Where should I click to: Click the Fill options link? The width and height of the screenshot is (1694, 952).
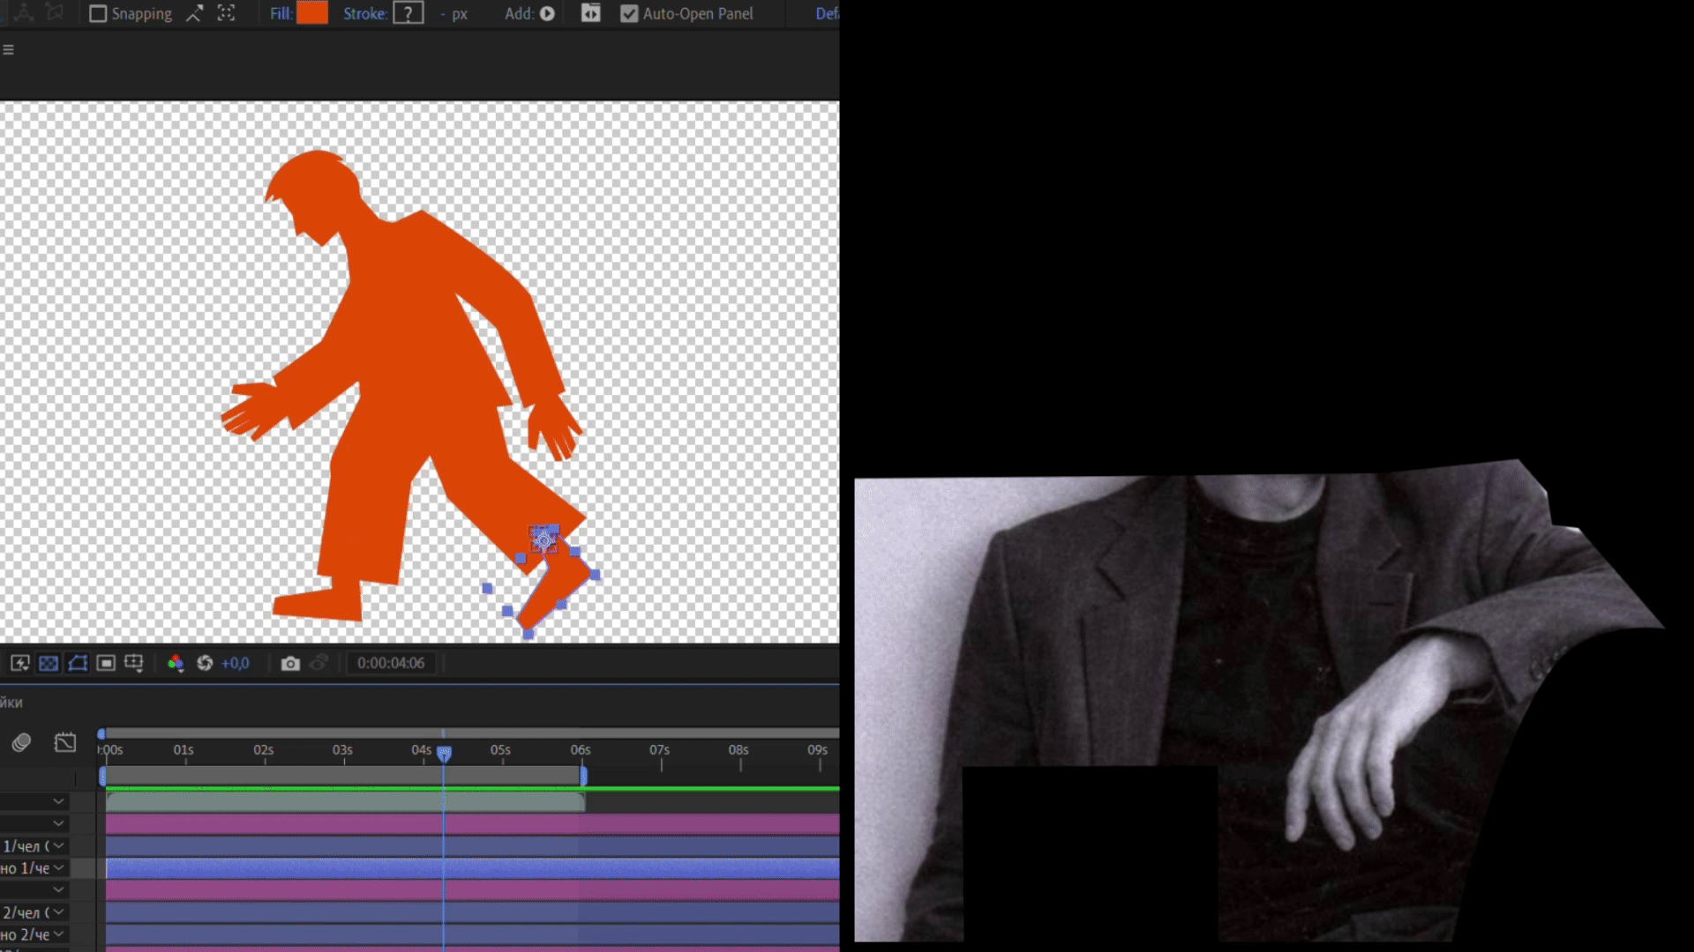(281, 13)
